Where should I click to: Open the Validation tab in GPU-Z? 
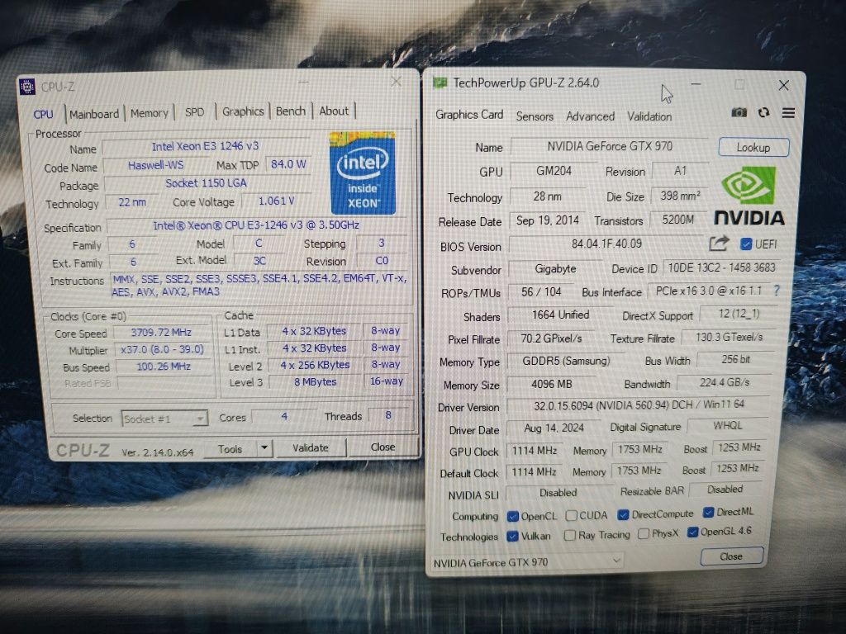tap(649, 116)
